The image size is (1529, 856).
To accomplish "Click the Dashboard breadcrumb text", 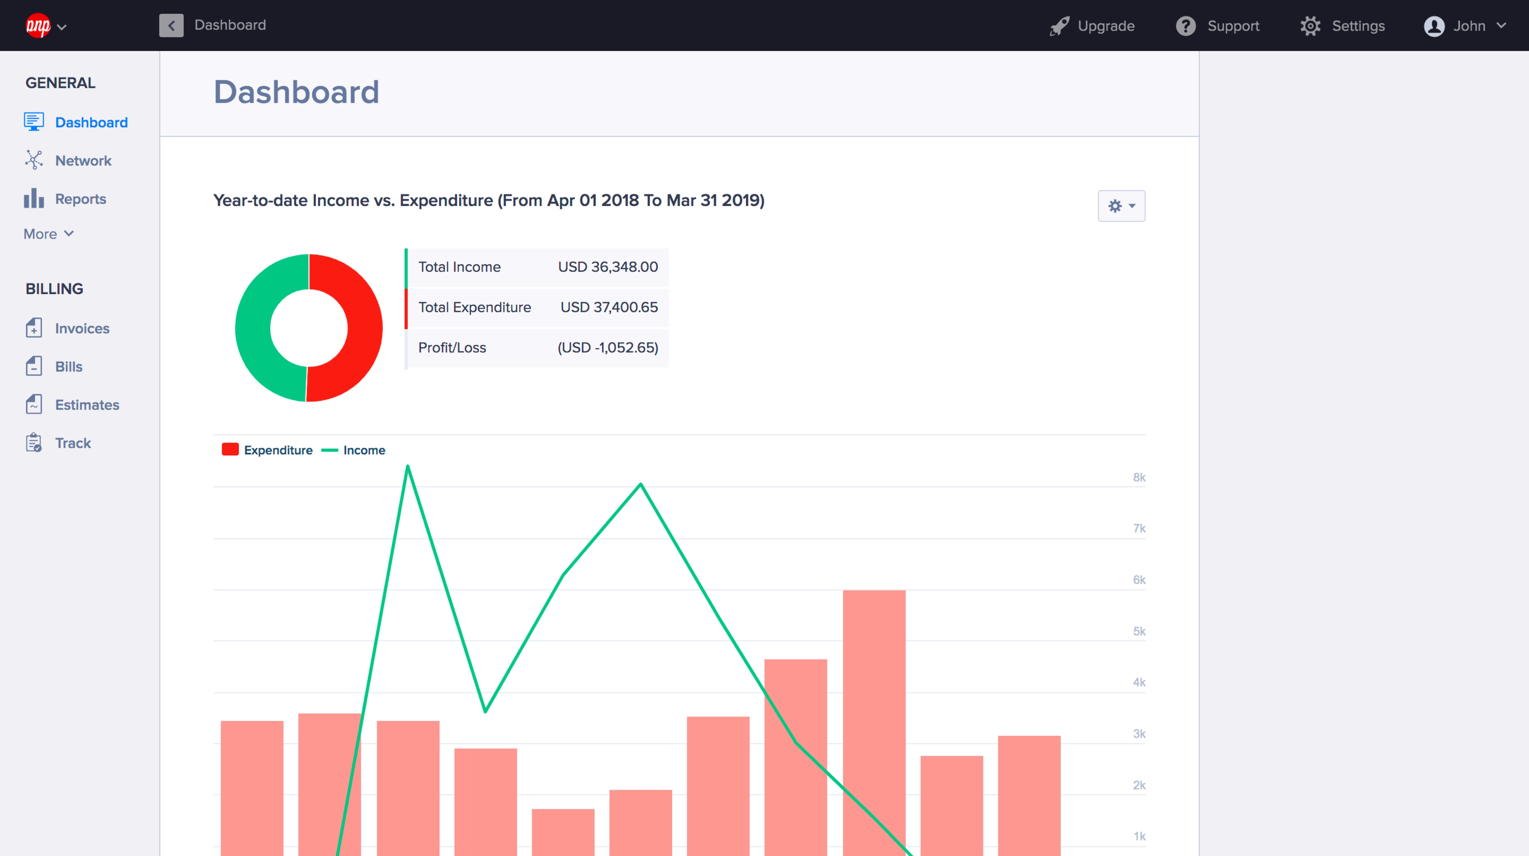I will click(230, 25).
